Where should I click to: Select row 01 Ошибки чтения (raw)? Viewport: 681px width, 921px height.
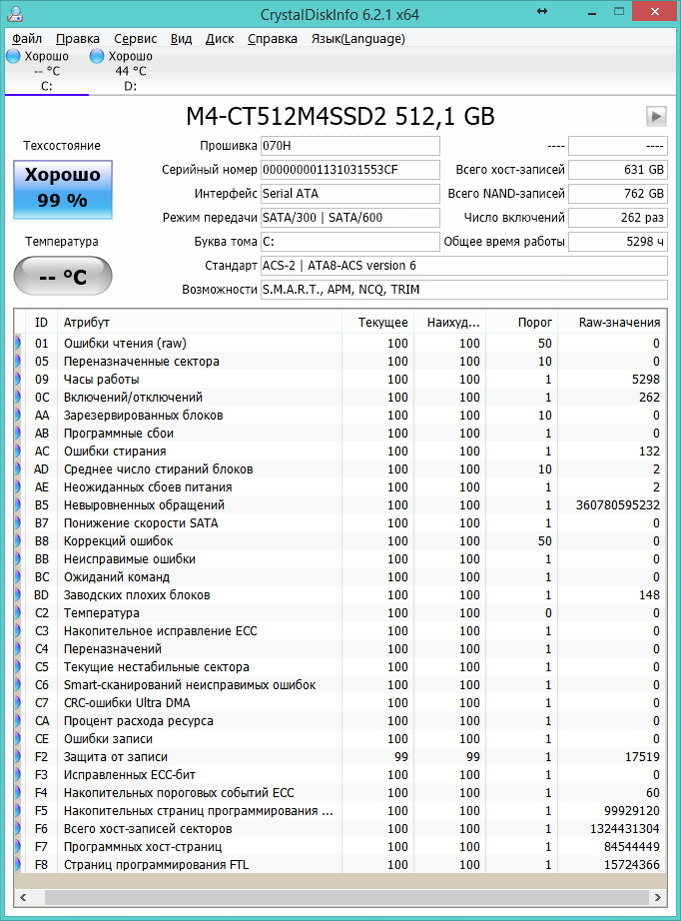tap(340, 343)
